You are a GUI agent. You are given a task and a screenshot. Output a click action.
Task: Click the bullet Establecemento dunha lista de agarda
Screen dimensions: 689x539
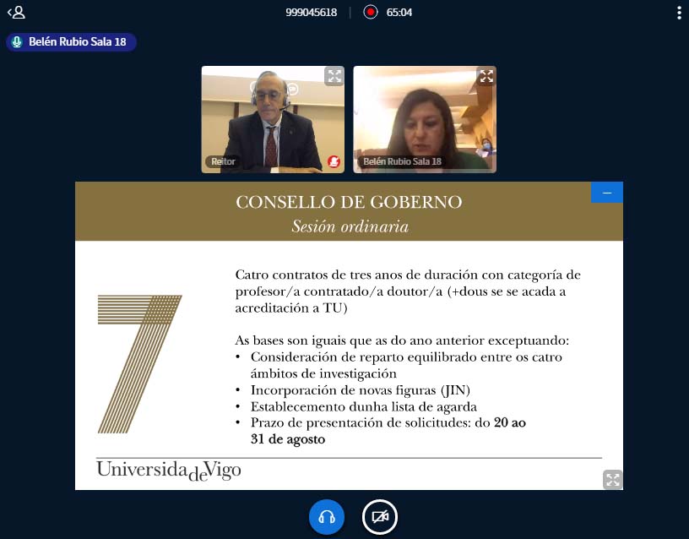click(x=363, y=406)
